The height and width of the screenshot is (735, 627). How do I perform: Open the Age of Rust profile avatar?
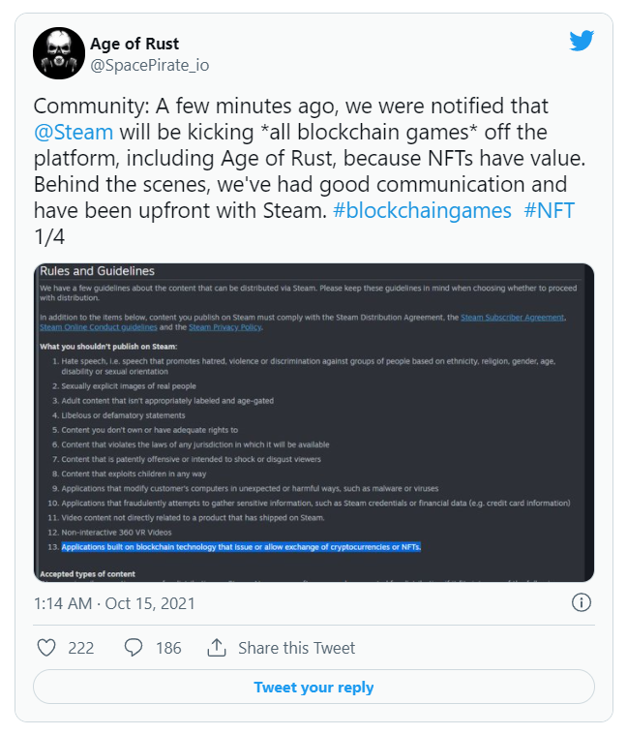(x=59, y=53)
